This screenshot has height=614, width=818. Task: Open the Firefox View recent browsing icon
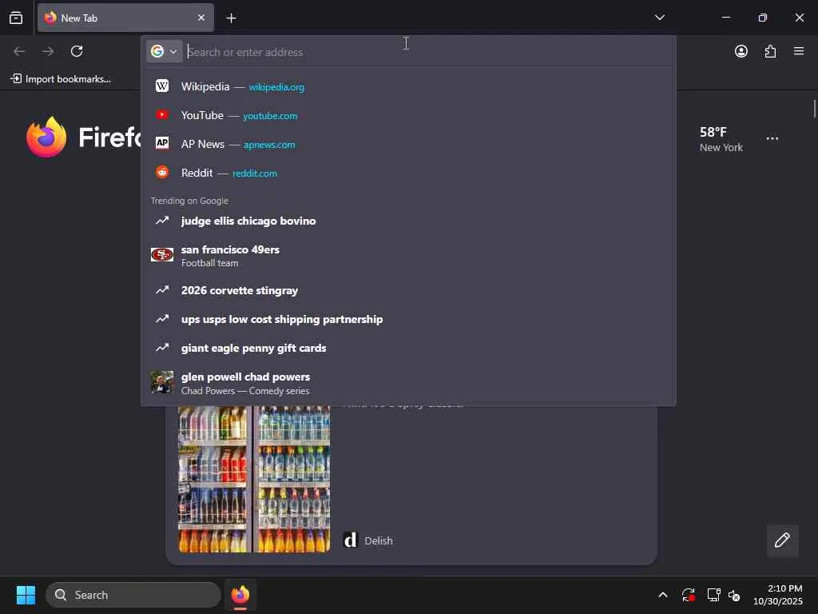click(x=16, y=18)
